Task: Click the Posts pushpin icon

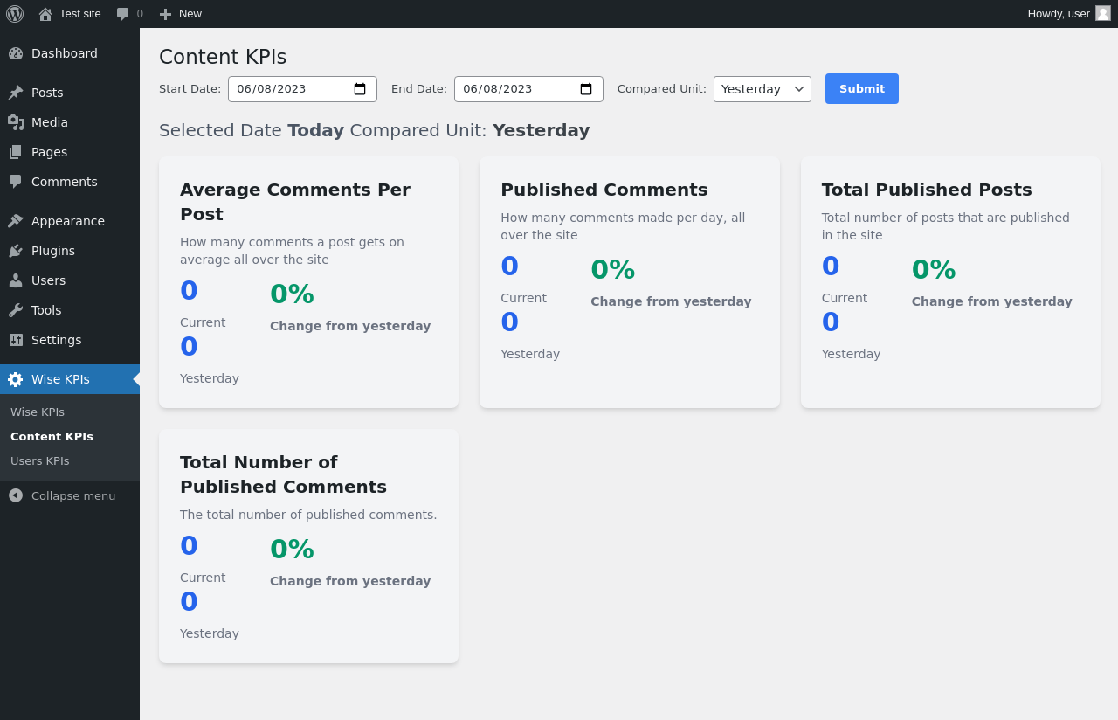Action: point(16,93)
